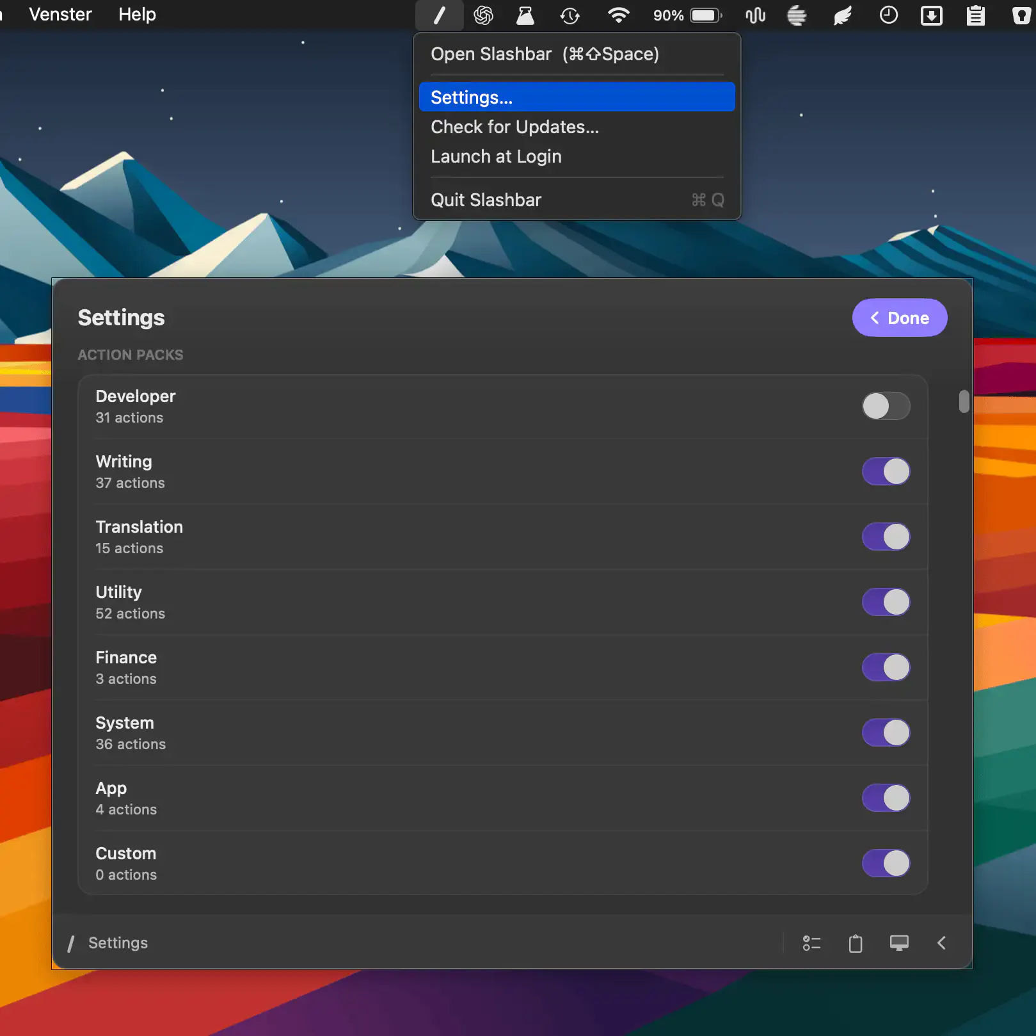Disable the Writing action pack
This screenshot has width=1036, height=1036.
point(886,471)
